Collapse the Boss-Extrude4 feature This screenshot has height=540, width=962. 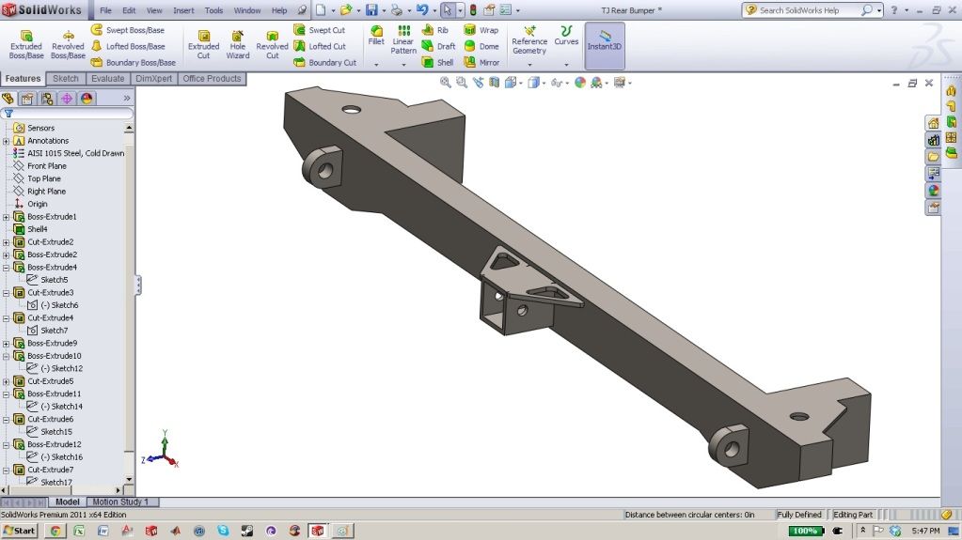[7, 268]
